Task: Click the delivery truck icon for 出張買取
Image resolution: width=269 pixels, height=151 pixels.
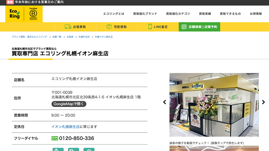Action: point(68,27)
